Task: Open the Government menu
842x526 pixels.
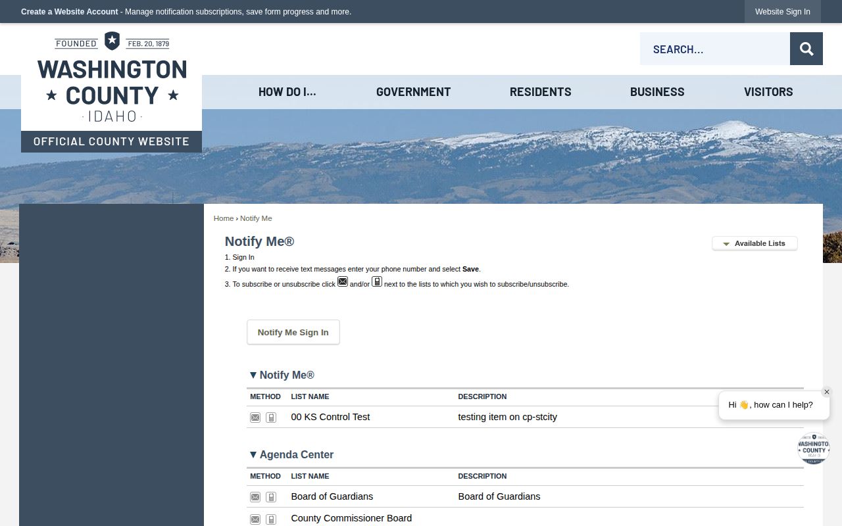Action: coord(413,92)
